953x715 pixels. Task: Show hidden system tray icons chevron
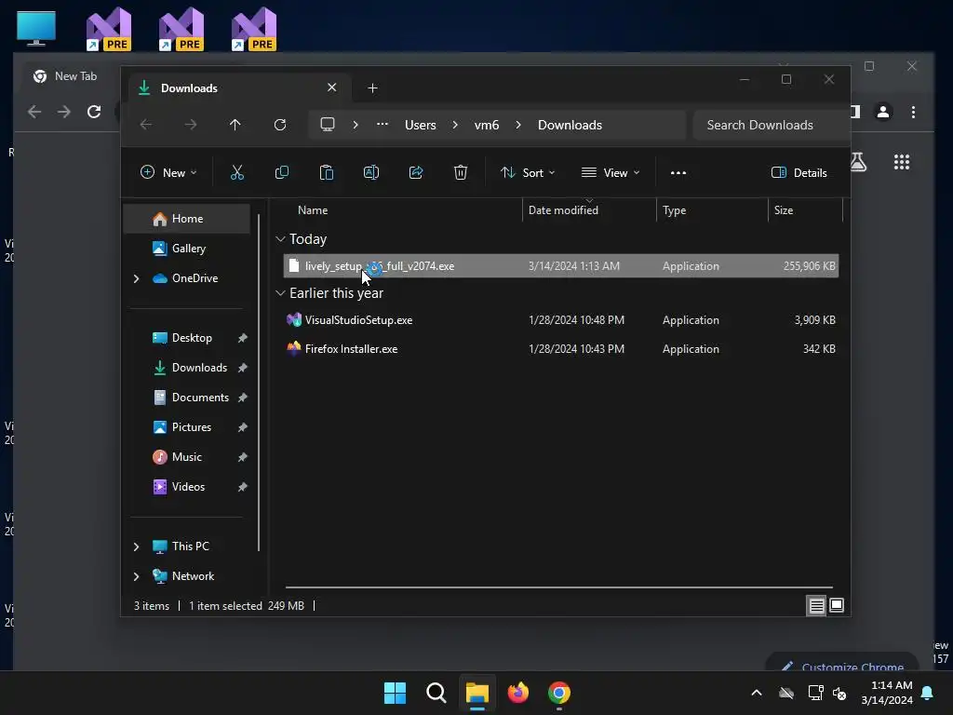coord(757,693)
